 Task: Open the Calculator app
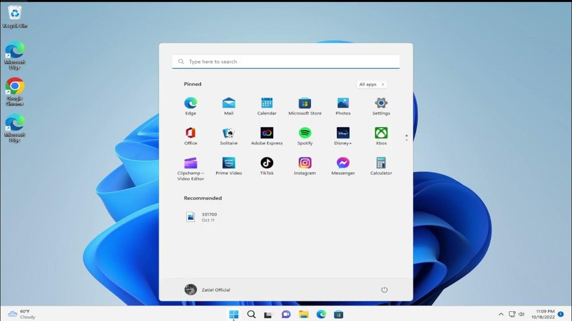point(381,166)
